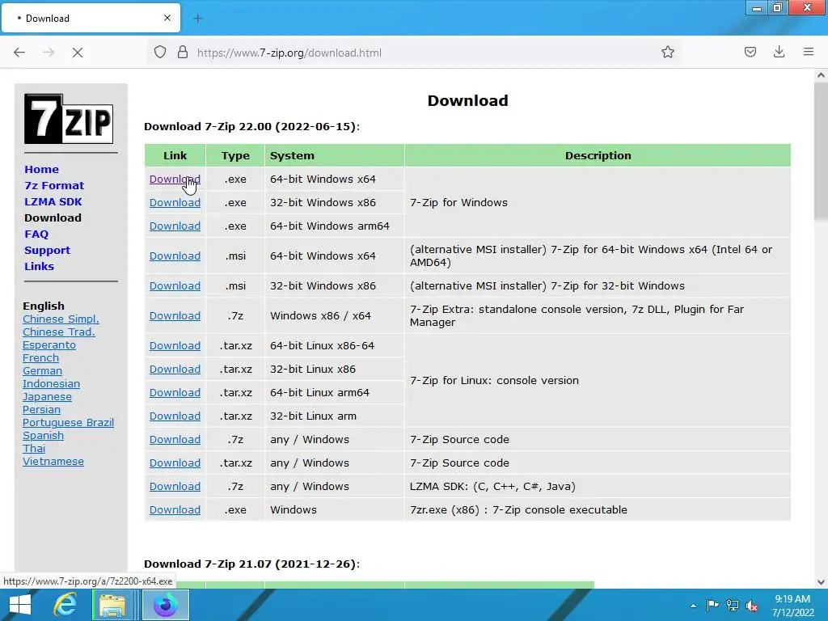Open the Firefox downloads panel
The image size is (828, 621).
coord(779,53)
